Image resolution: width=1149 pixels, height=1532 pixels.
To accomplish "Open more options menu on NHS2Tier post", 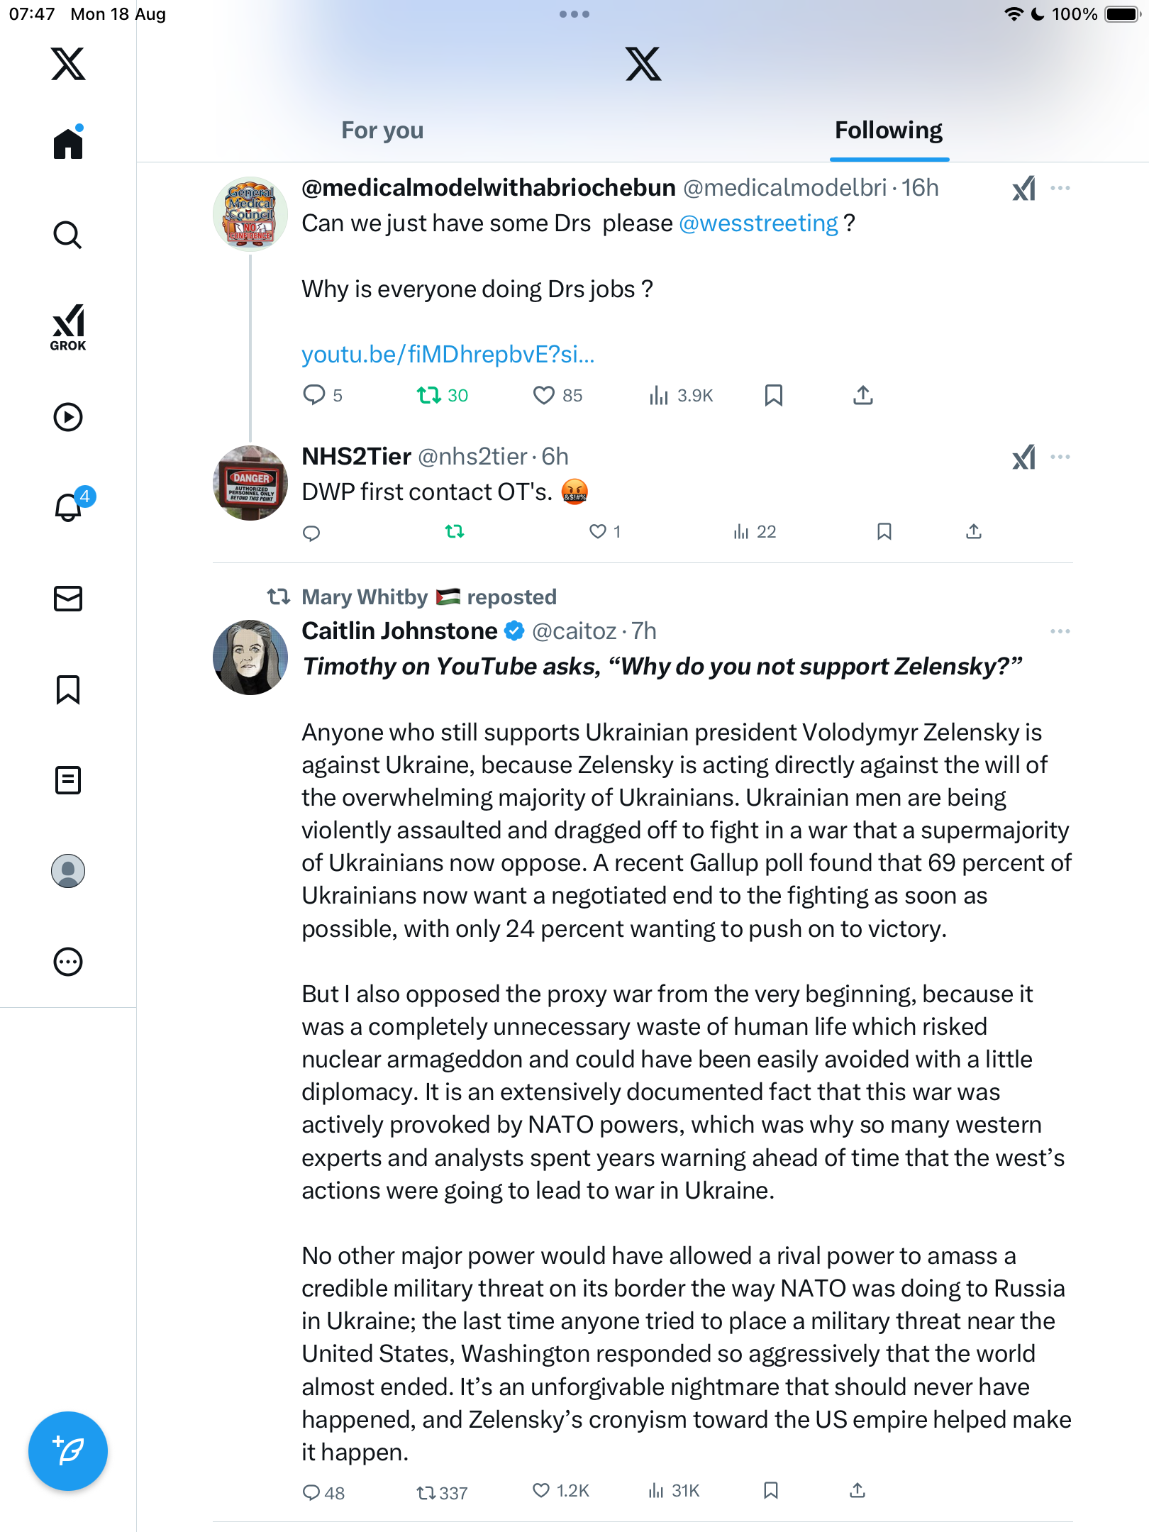I will click(x=1060, y=457).
